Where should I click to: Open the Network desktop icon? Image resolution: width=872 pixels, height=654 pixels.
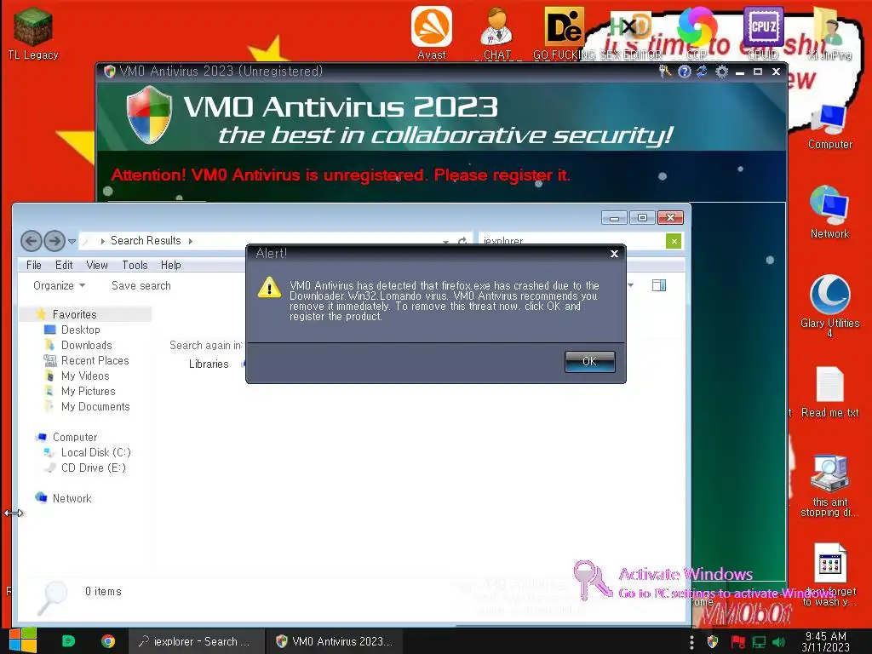pos(829,212)
